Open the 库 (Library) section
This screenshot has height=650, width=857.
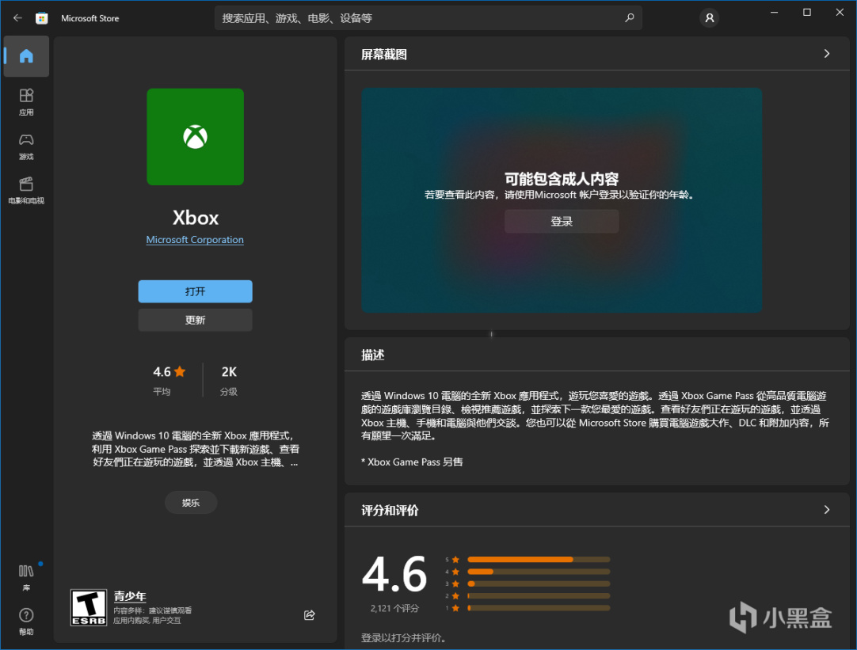coord(26,577)
